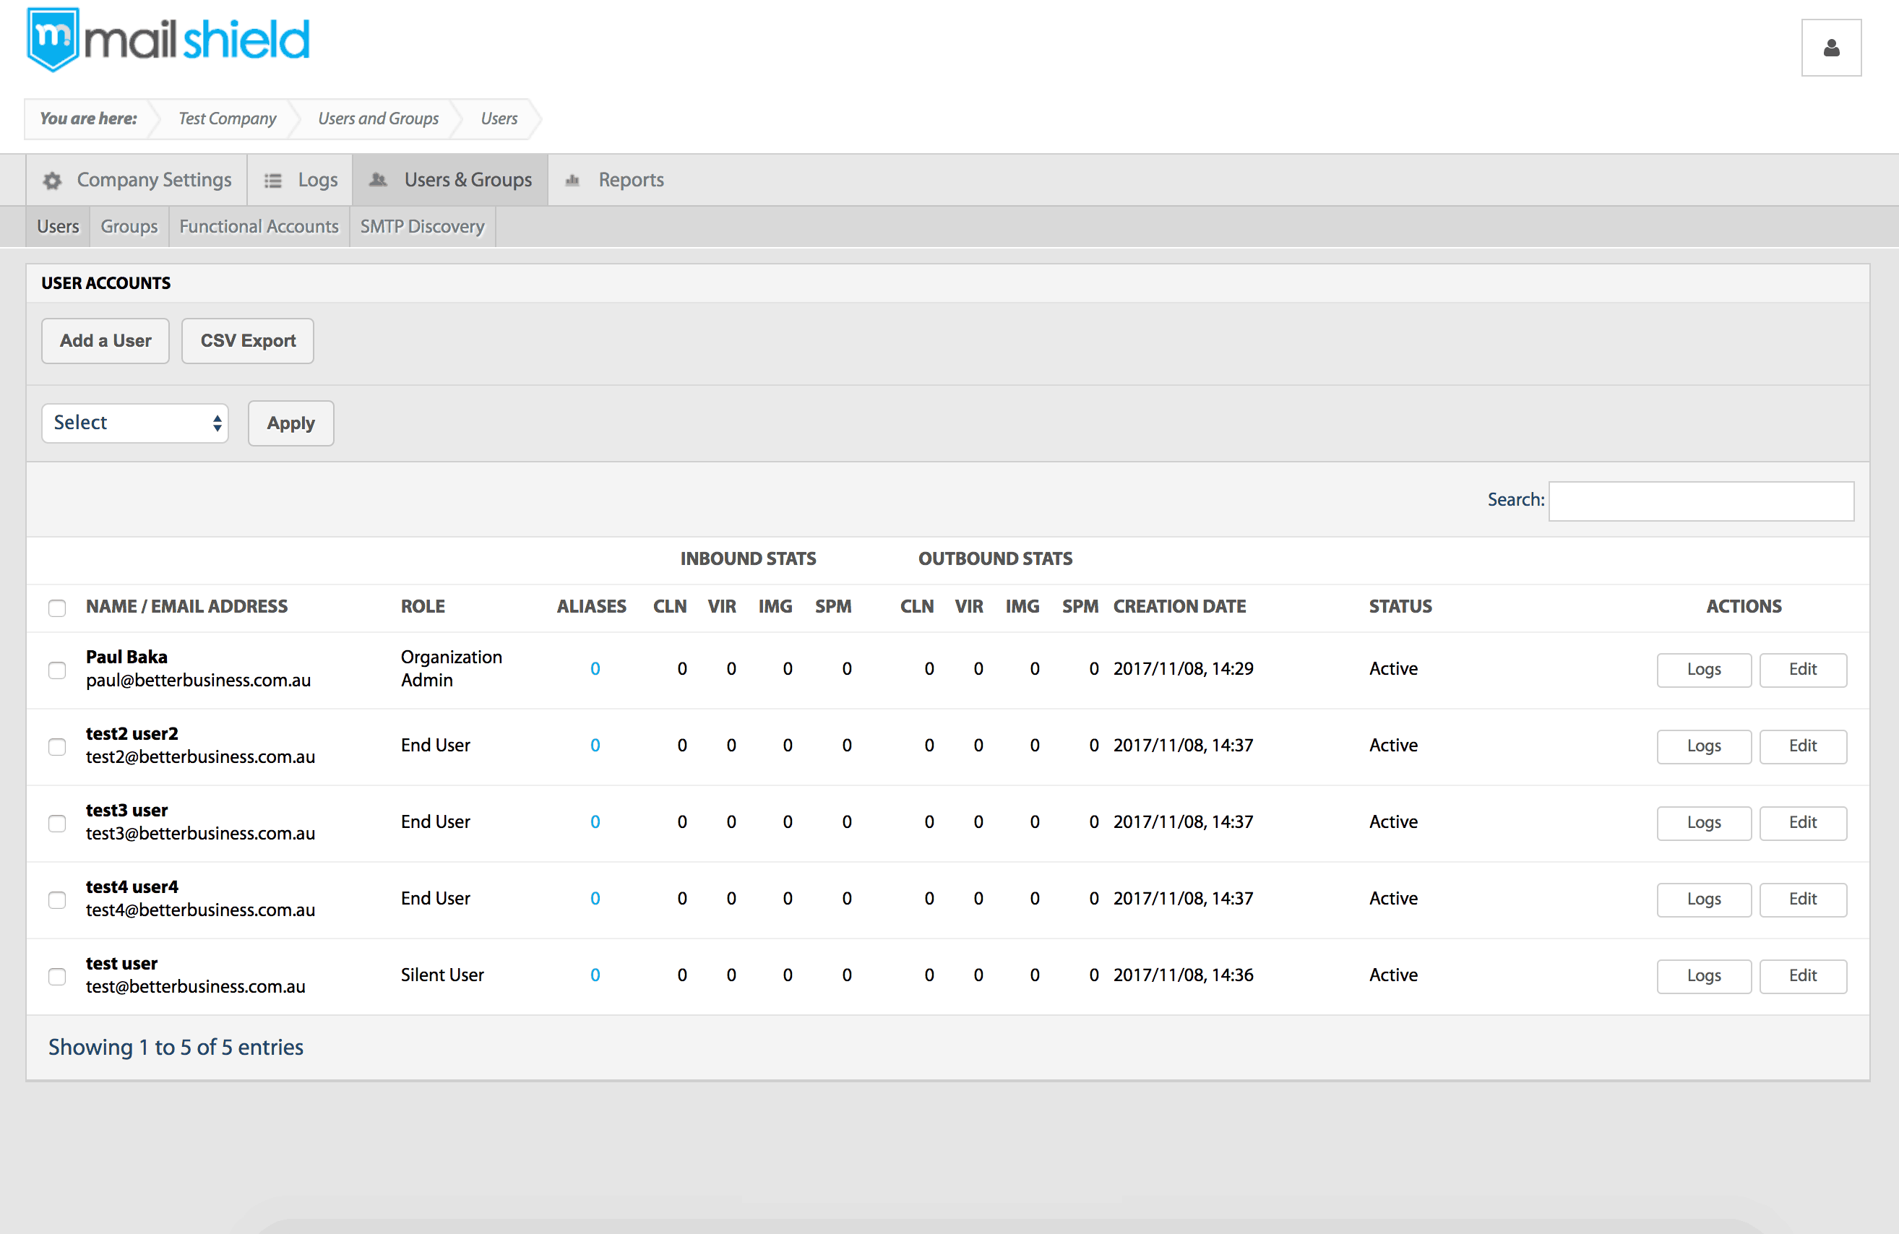This screenshot has width=1899, height=1234.
Task: Sort by the Aliases column header
Action: (x=591, y=607)
